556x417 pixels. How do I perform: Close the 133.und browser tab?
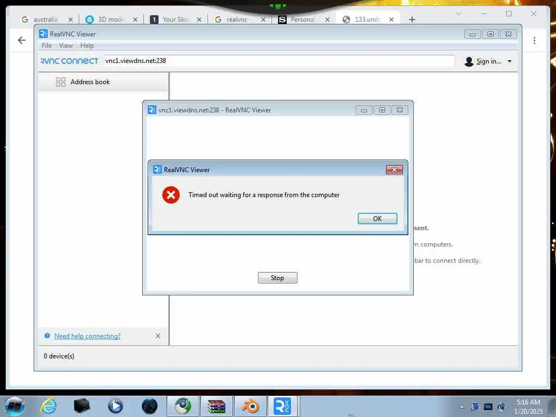[391, 20]
